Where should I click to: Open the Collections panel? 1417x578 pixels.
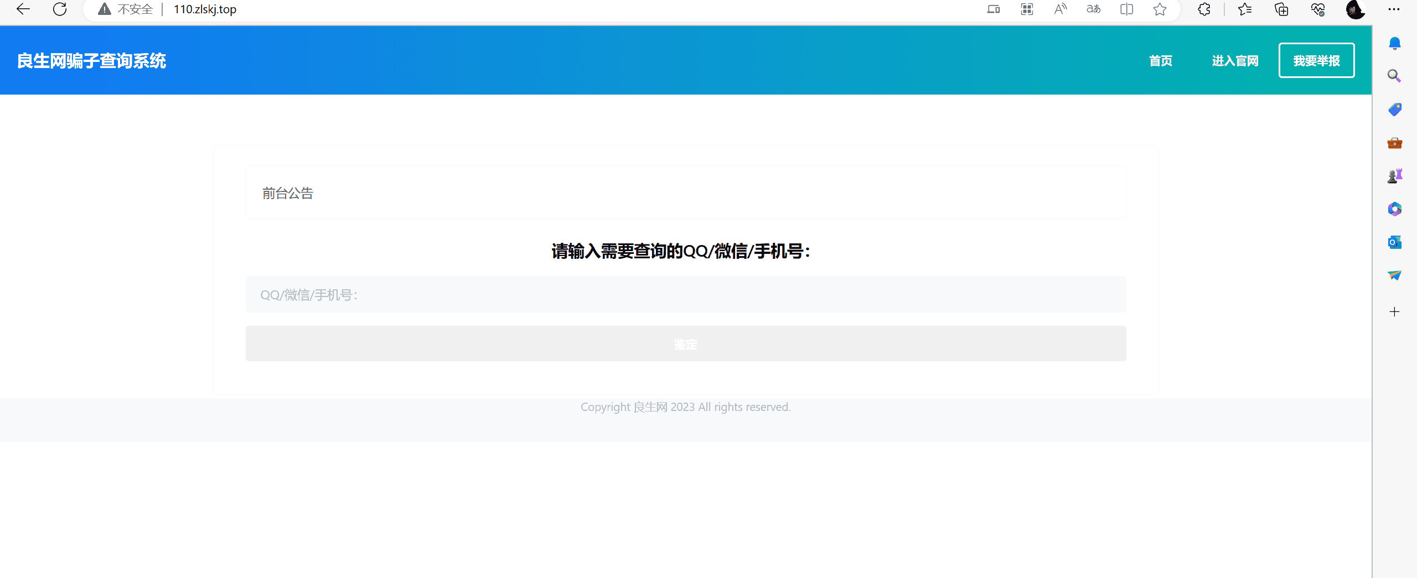pyautogui.click(x=1281, y=9)
